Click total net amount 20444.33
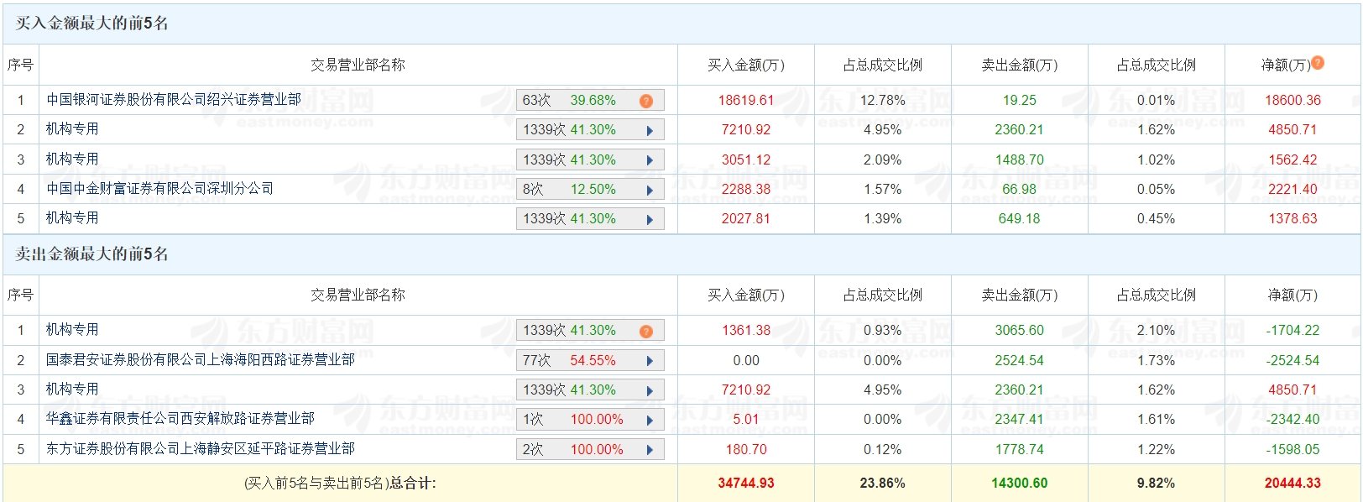 tap(1292, 483)
